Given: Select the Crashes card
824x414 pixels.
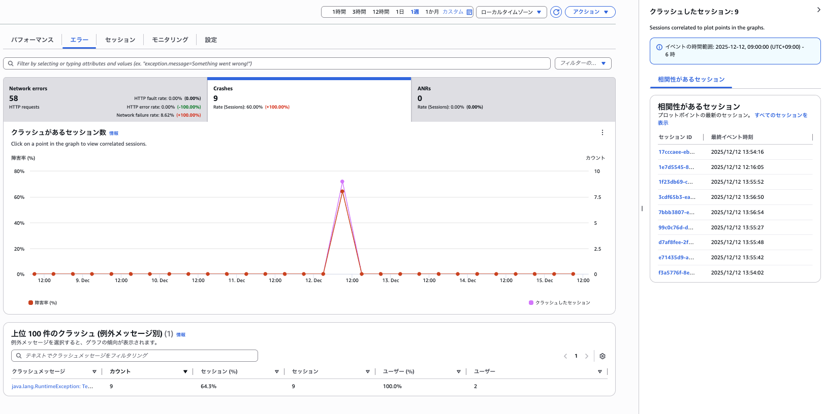Looking at the screenshot, I should (x=309, y=100).
